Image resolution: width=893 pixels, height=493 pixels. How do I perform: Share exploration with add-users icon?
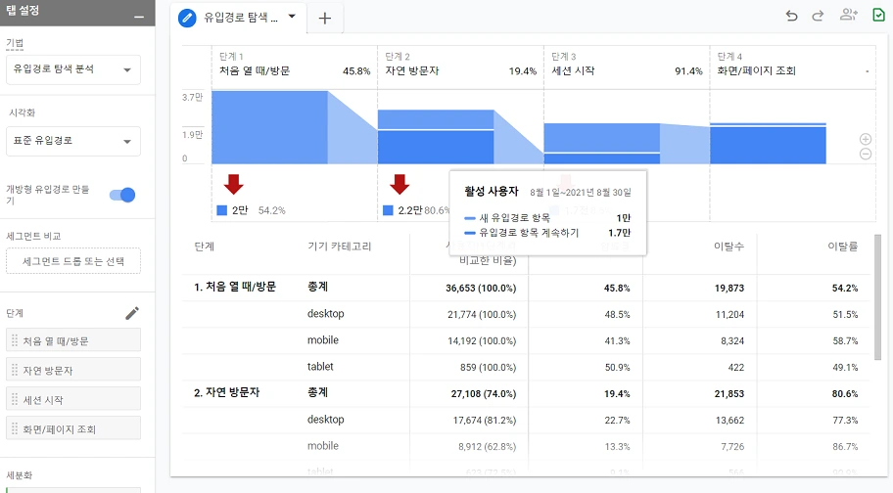[849, 15]
